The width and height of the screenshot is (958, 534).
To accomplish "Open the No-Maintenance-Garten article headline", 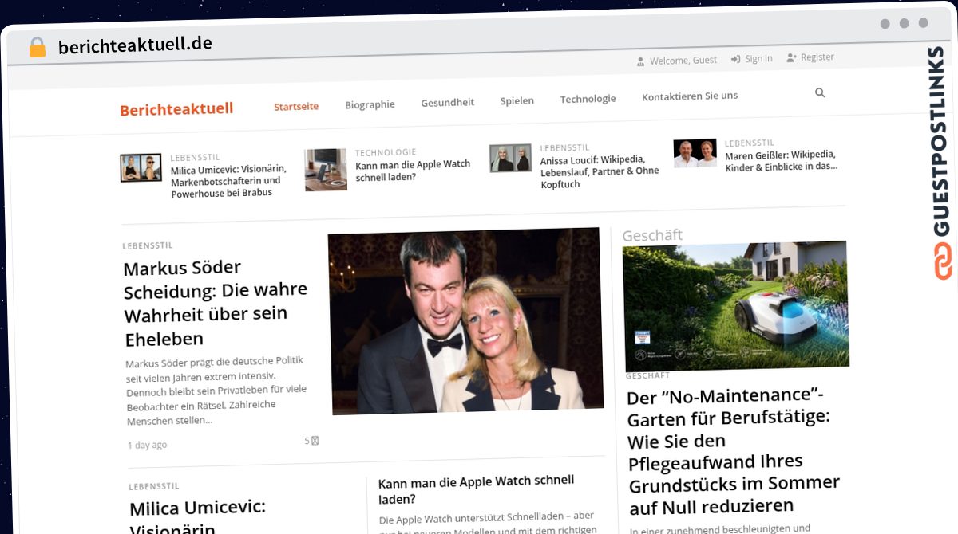I will coord(733,451).
